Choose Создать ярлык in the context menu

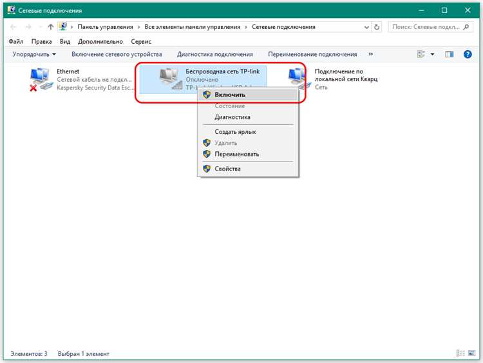pos(248,132)
